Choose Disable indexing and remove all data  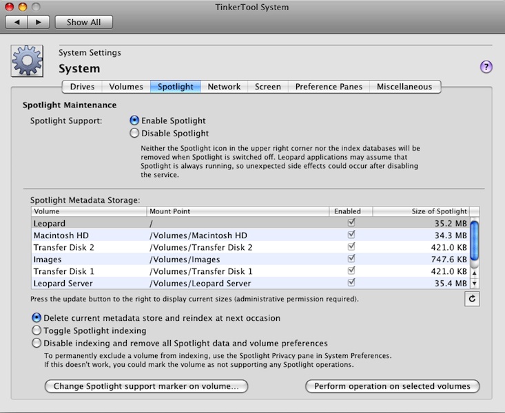coord(37,343)
